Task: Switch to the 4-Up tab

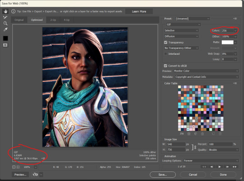Action: tap(66, 20)
